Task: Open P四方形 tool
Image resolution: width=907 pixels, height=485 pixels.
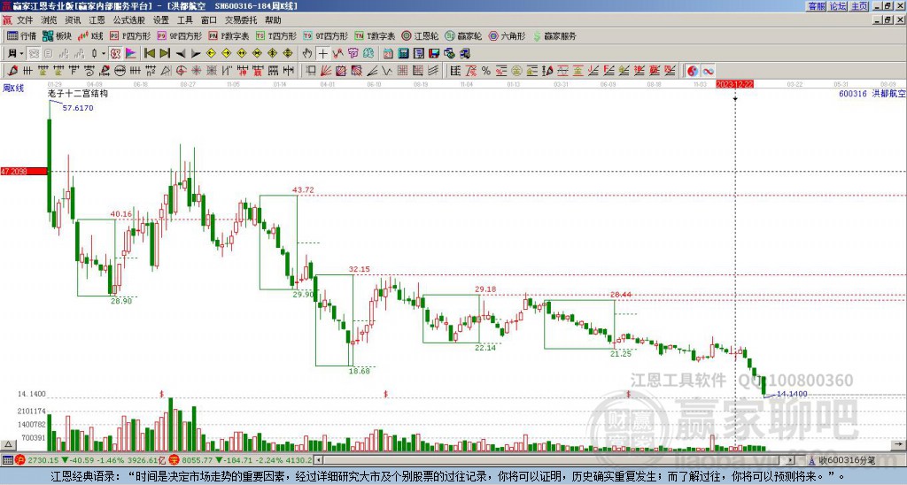Action: [x=130, y=35]
